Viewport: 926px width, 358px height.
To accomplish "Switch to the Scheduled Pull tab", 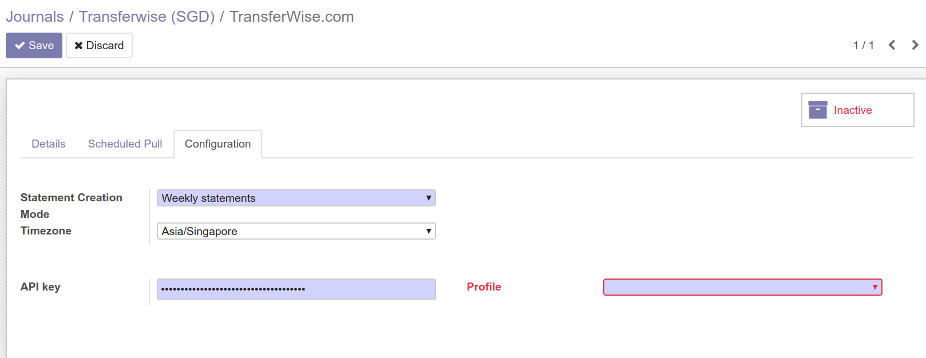I will pyautogui.click(x=124, y=144).
